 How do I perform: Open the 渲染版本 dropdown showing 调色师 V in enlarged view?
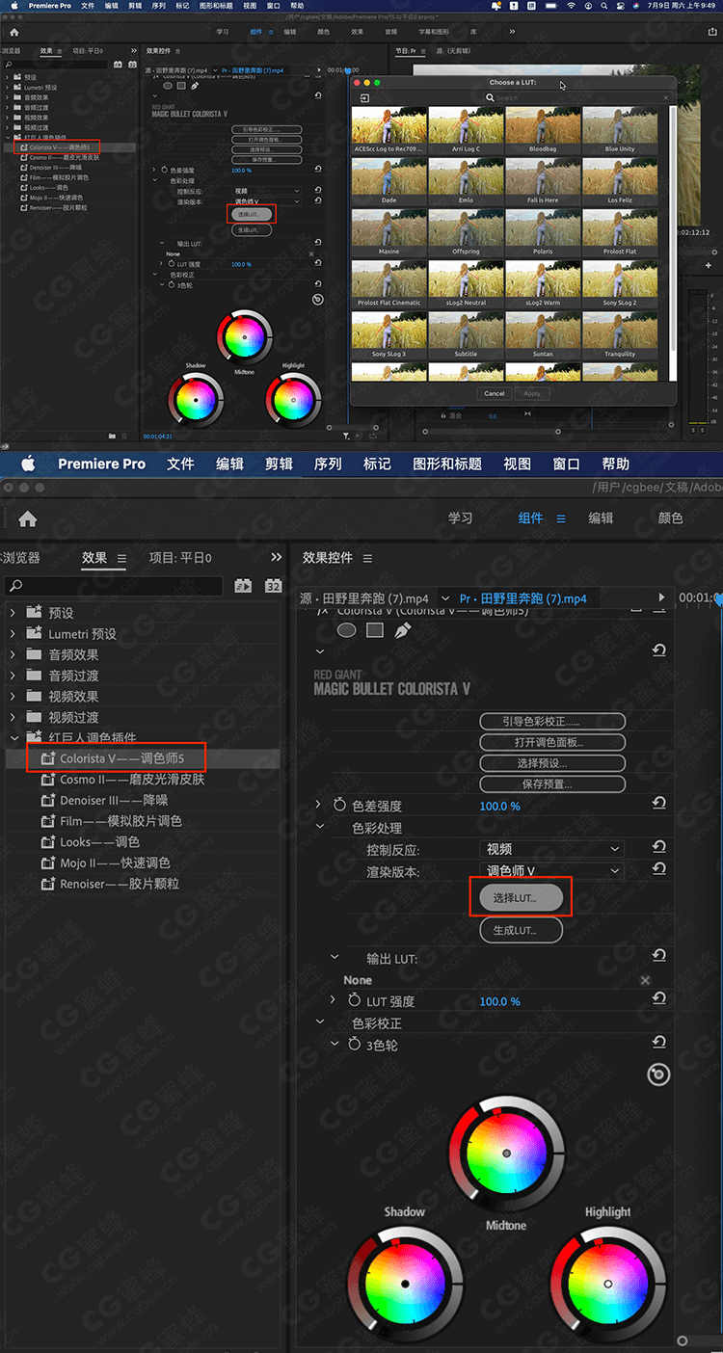pos(552,870)
